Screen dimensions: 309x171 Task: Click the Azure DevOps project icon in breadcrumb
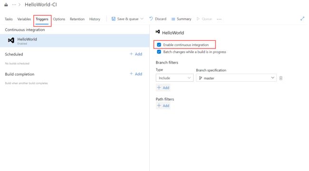[6, 5]
